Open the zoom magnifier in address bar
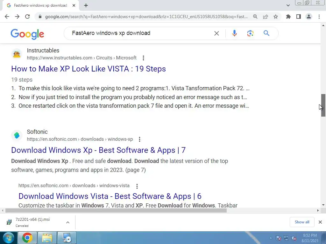The height and width of the screenshot is (244, 326). [255, 17]
